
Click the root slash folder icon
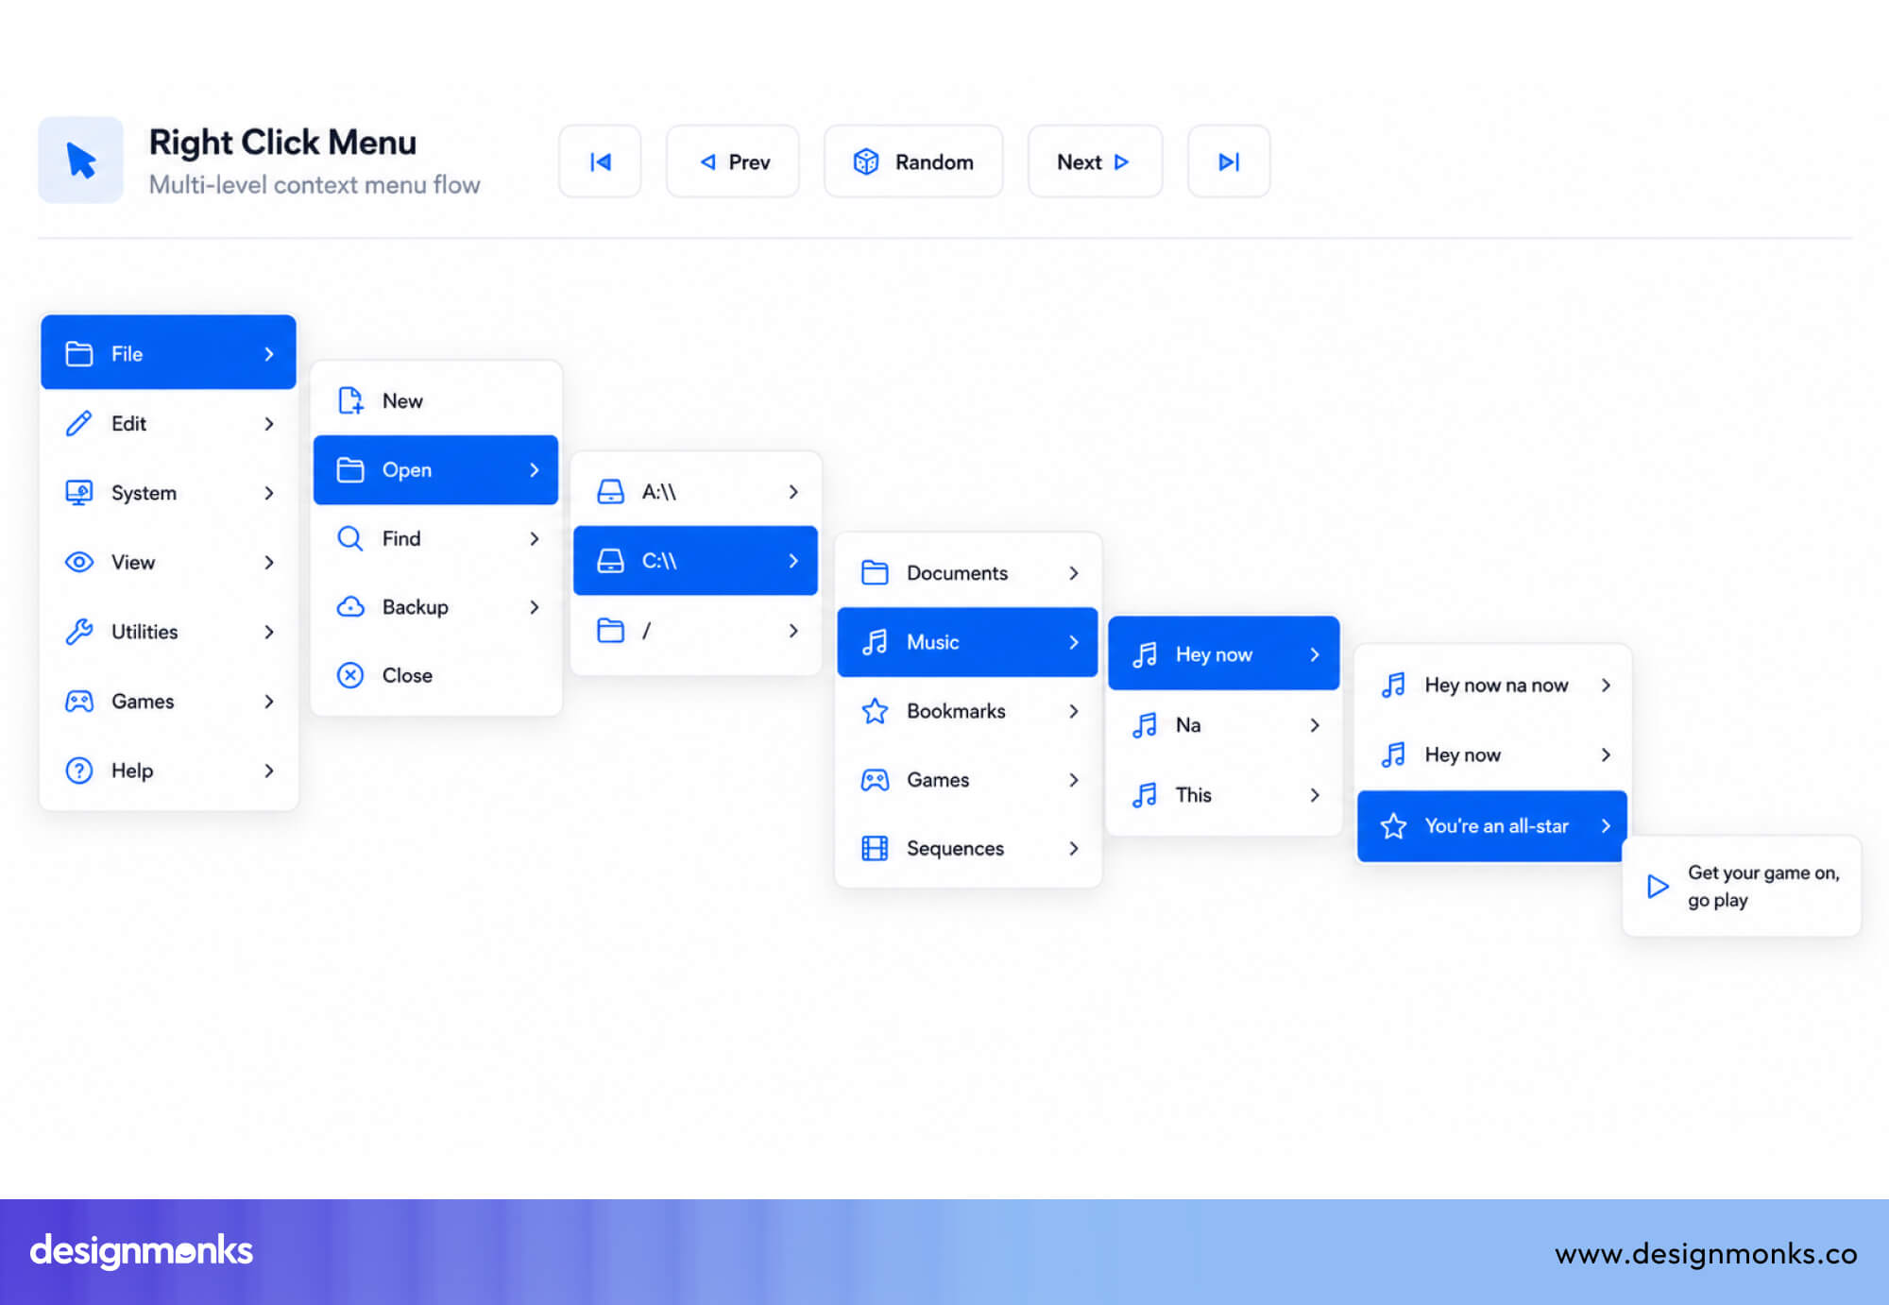[x=611, y=630]
